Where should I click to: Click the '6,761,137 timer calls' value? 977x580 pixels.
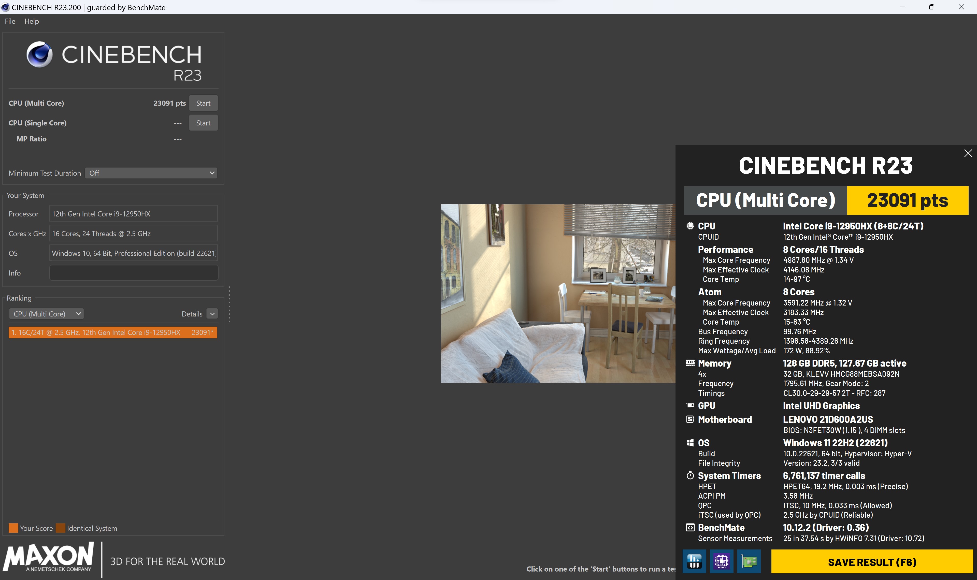point(824,476)
